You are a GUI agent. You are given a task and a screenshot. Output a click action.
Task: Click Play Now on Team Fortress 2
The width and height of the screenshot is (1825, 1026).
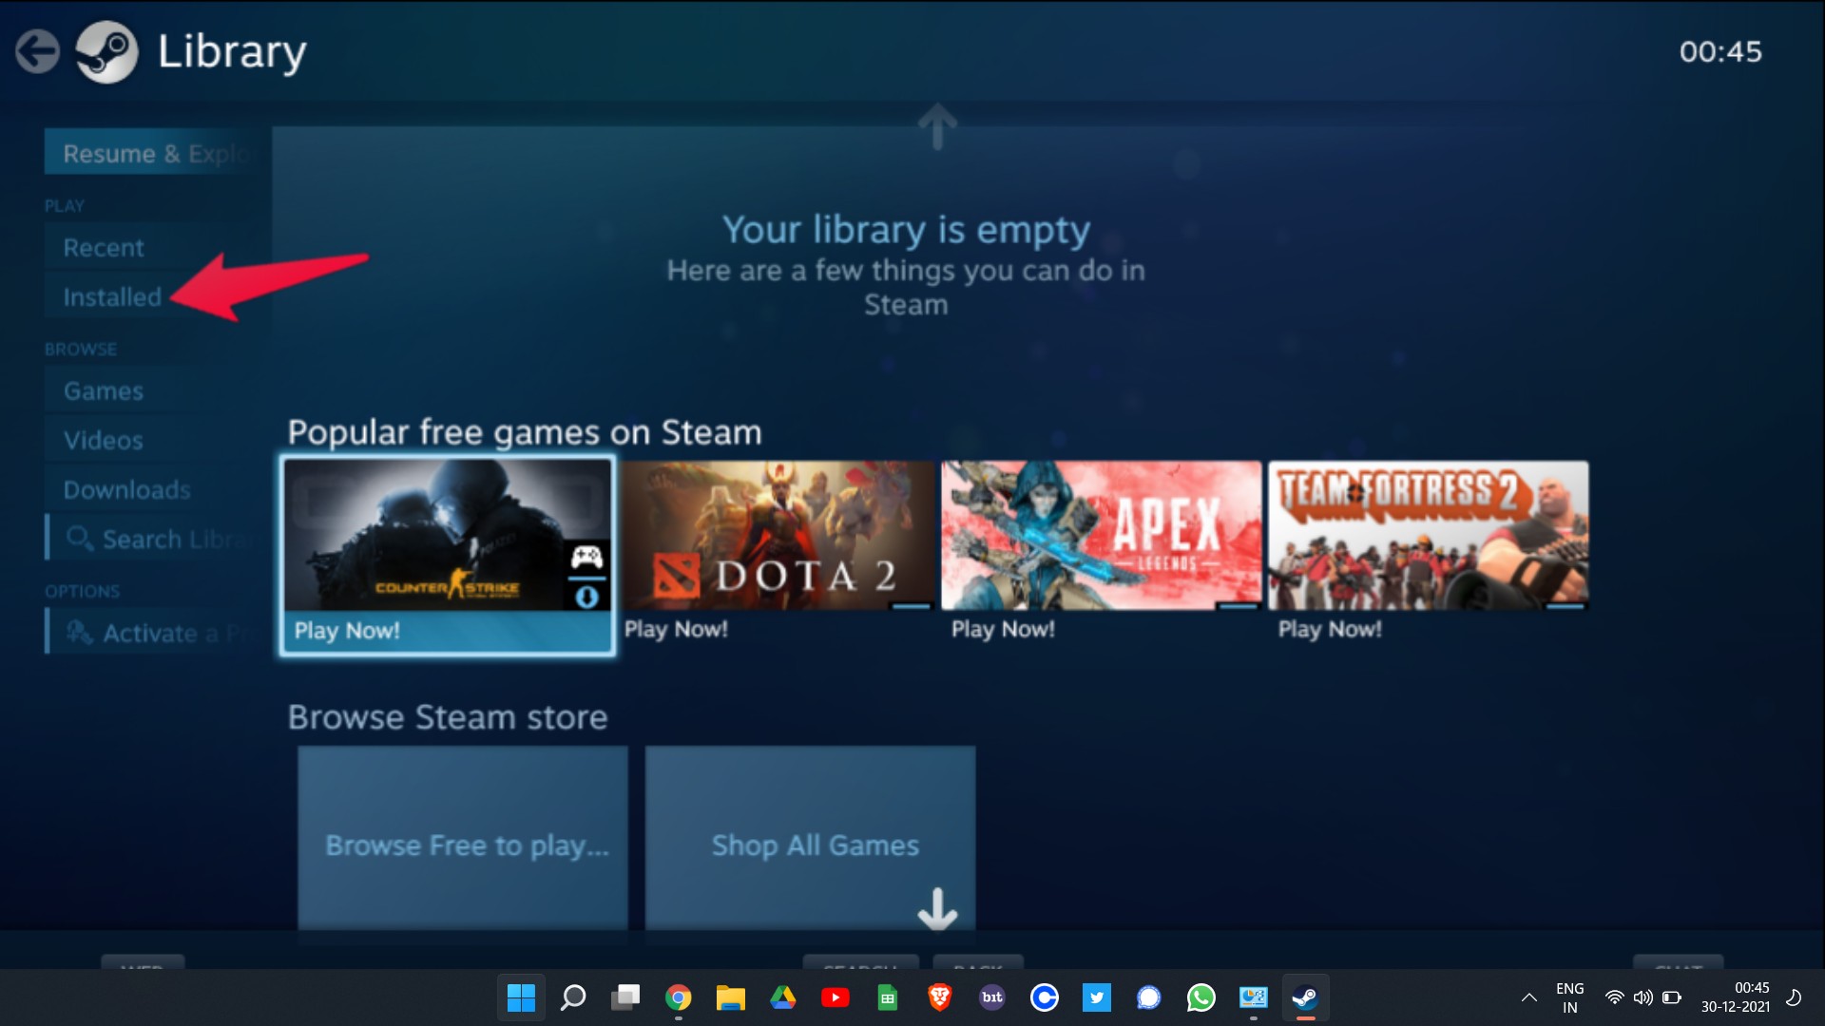1329,629
